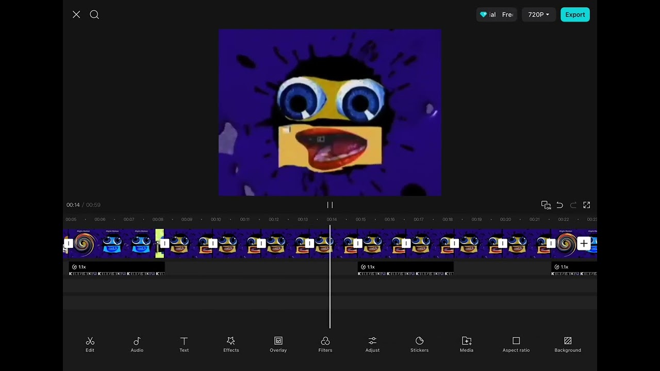Click the 00:14 current time readout
Image resolution: width=660 pixels, height=371 pixels.
(x=73, y=205)
